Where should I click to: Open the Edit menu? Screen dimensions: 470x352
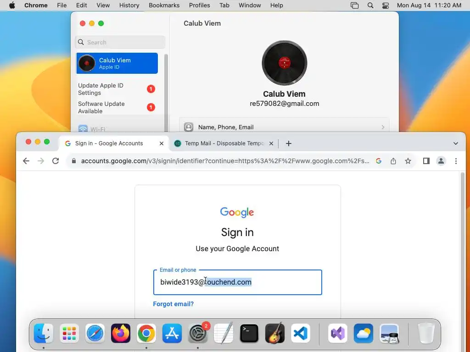tap(81, 5)
